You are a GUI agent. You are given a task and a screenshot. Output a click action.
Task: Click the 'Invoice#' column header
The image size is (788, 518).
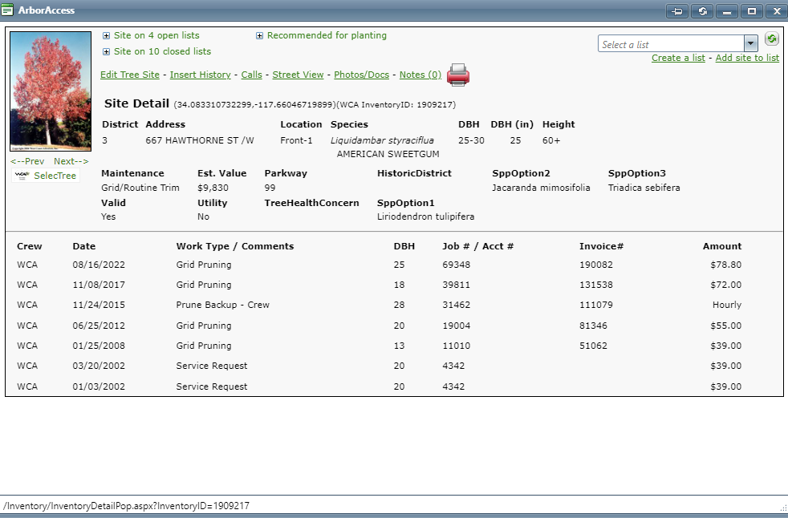(x=601, y=246)
